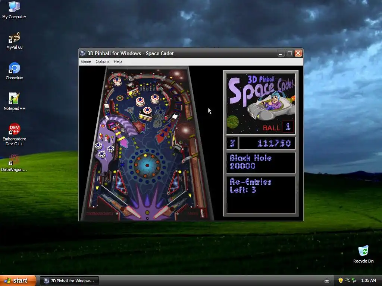Click the Space Cadet logo picture
The width and height of the screenshot is (382, 286).
tap(261, 104)
